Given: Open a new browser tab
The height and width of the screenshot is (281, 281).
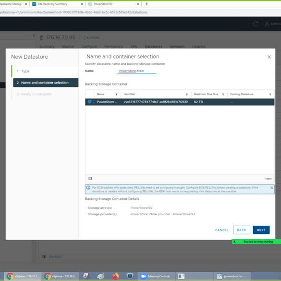Looking at the screenshot, I should pos(147,4).
